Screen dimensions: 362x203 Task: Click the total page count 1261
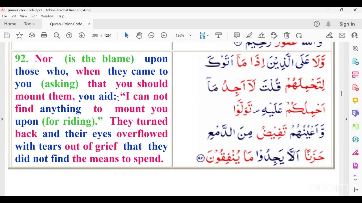pyautogui.click(x=108, y=36)
